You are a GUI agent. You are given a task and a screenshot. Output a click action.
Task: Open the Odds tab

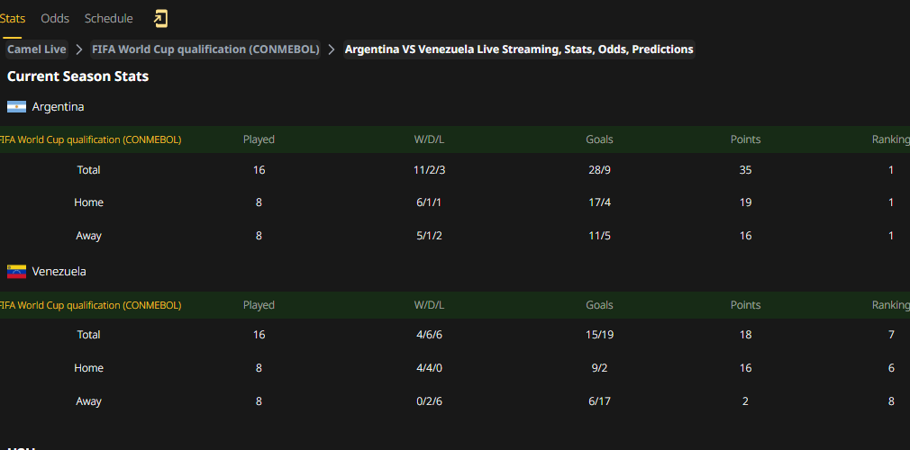(x=55, y=19)
